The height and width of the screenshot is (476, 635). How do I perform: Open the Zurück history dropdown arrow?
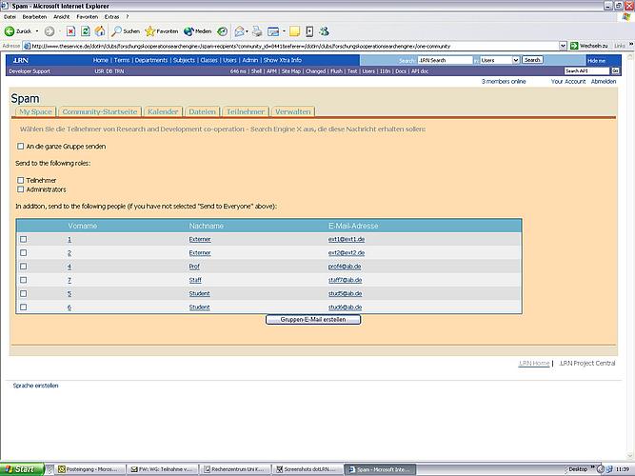tap(37, 31)
